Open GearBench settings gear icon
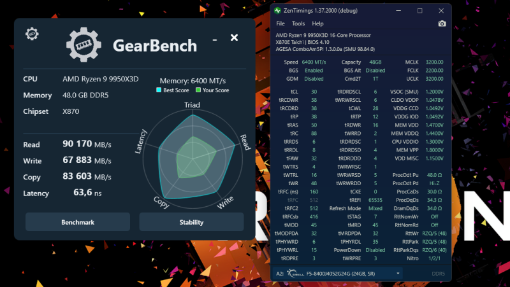Image resolution: width=510 pixels, height=287 pixels. pos(32,34)
